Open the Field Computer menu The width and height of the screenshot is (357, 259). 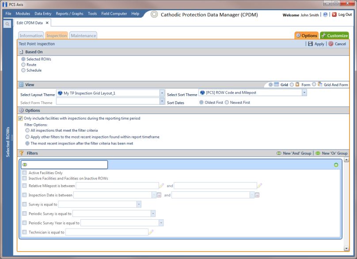click(x=114, y=14)
